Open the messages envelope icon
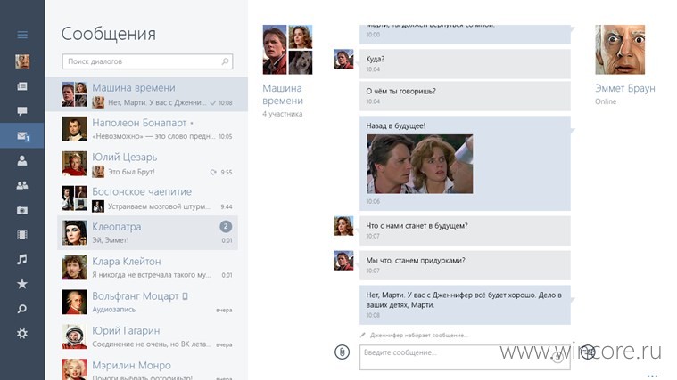 click(22, 136)
